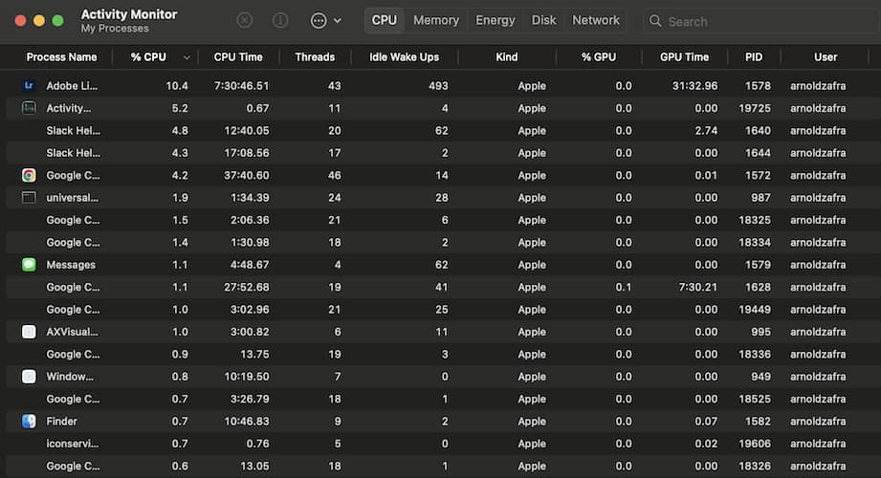Click the Adobe Lightroom app icon

coord(29,86)
